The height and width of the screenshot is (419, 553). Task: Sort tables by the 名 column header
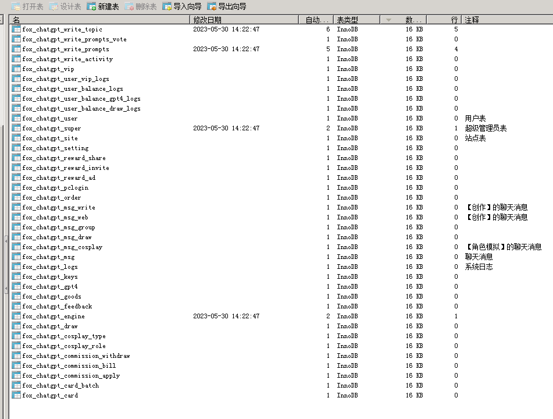pyautogui.click(x=99, y=20)
